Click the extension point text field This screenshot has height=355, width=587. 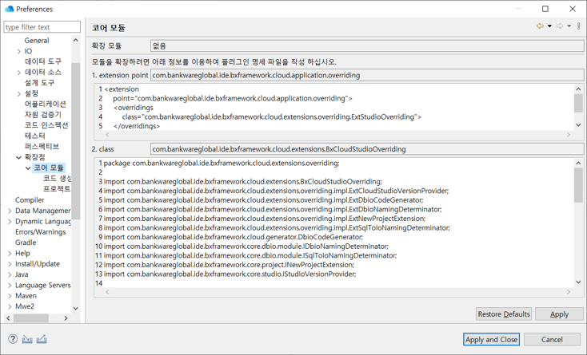click(367, 75)
